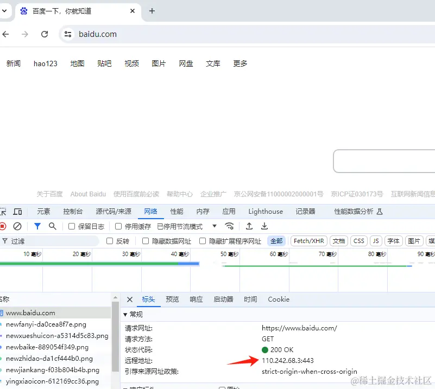Open the 记录器 tab
The image size is (435, 389).
pos(305,212)
